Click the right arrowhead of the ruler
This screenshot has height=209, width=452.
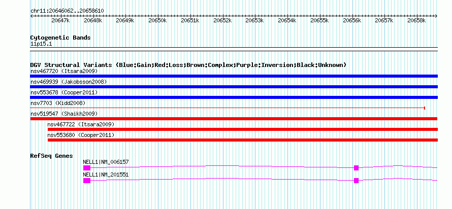pyautogui.click(x=436, y=16)
